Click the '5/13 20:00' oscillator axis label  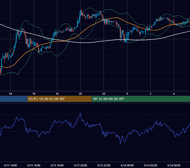80,165
